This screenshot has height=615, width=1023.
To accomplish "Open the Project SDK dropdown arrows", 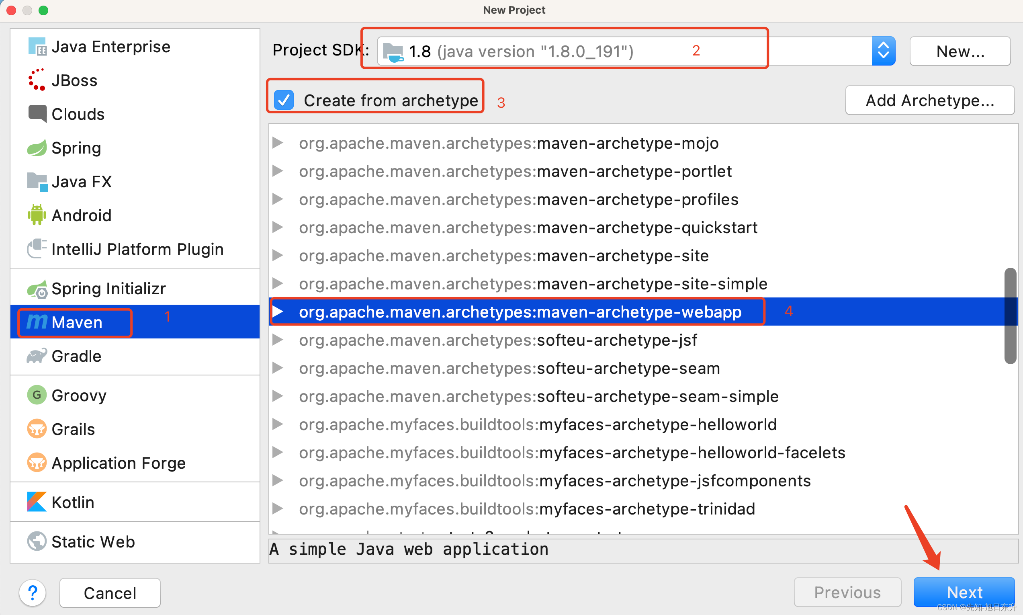I will click(x=884, y=51).
